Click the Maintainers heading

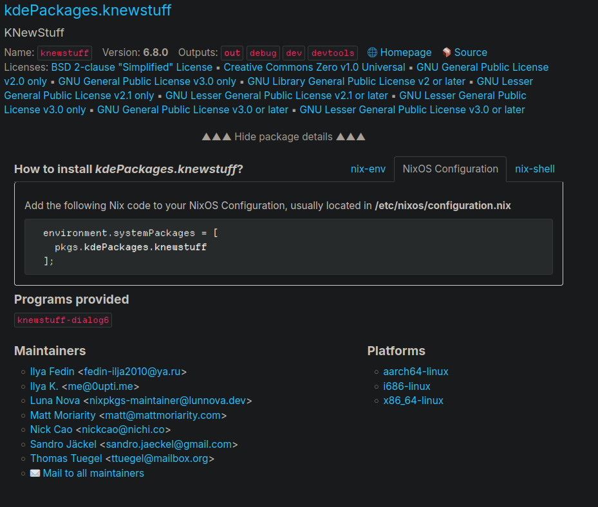50,351
